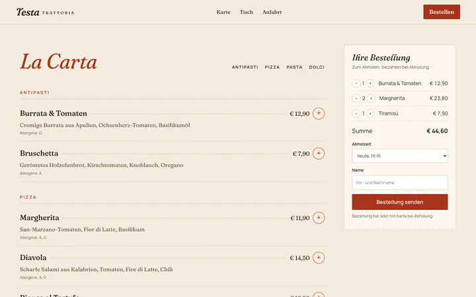Jump to the ANTIPASTI category tab
The width and height of the screenshot is (476, 297).
point(245,67)
